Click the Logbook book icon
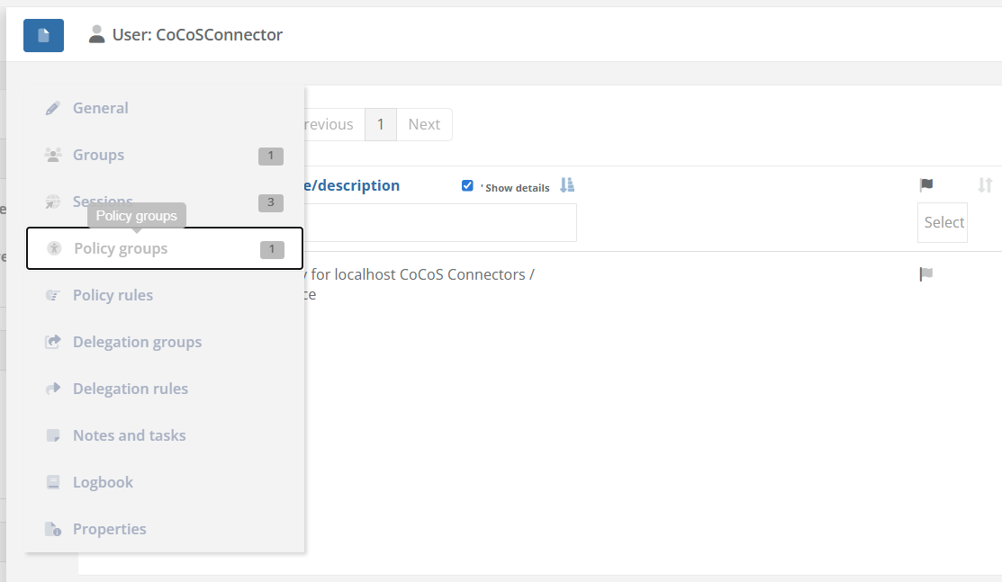The image size is (1002, 582). (53, 482)
